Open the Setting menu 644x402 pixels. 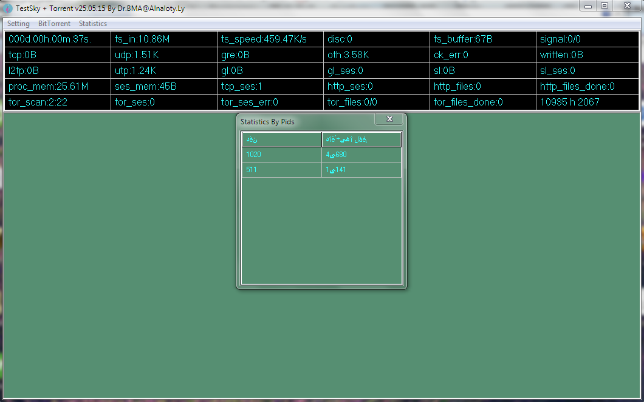(x=18, y=24)
